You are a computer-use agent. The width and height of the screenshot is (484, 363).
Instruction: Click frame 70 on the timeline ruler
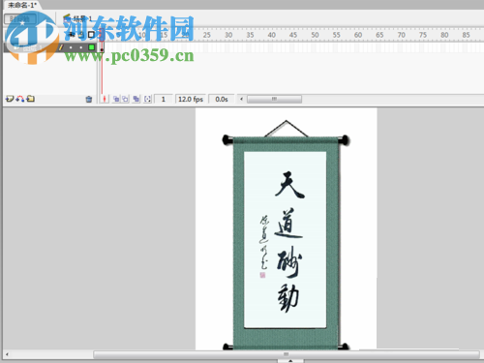coord(401,35)
